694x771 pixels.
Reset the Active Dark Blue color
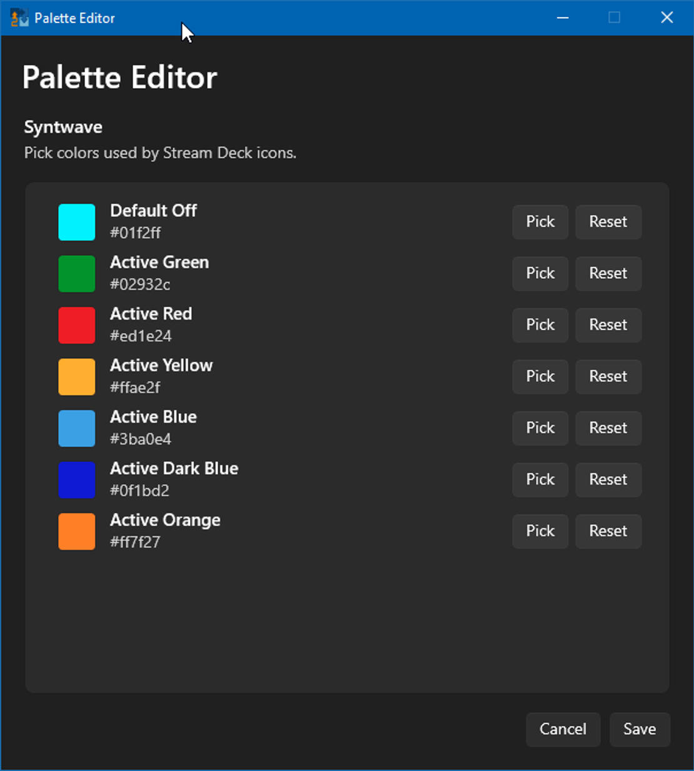(607, 480)
